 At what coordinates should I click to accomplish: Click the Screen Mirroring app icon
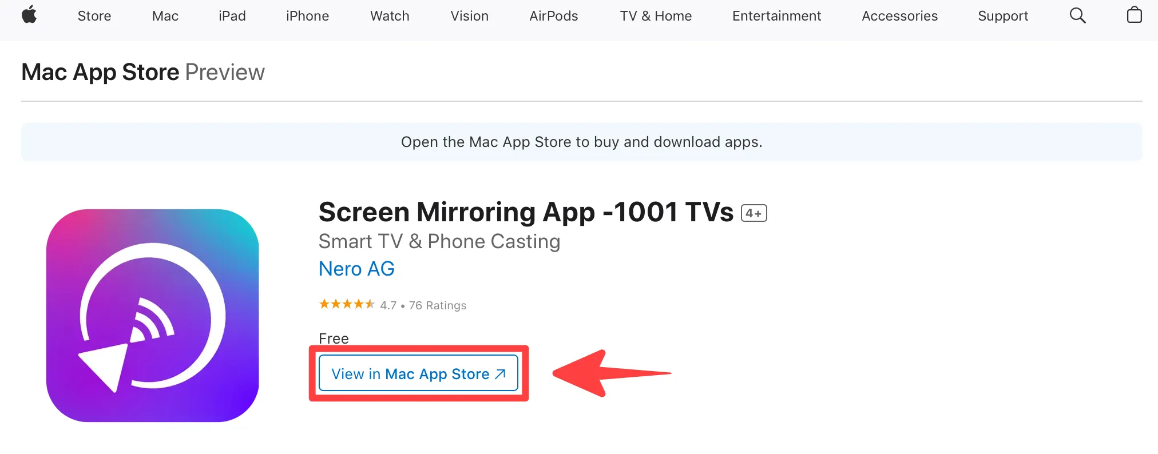152,316
